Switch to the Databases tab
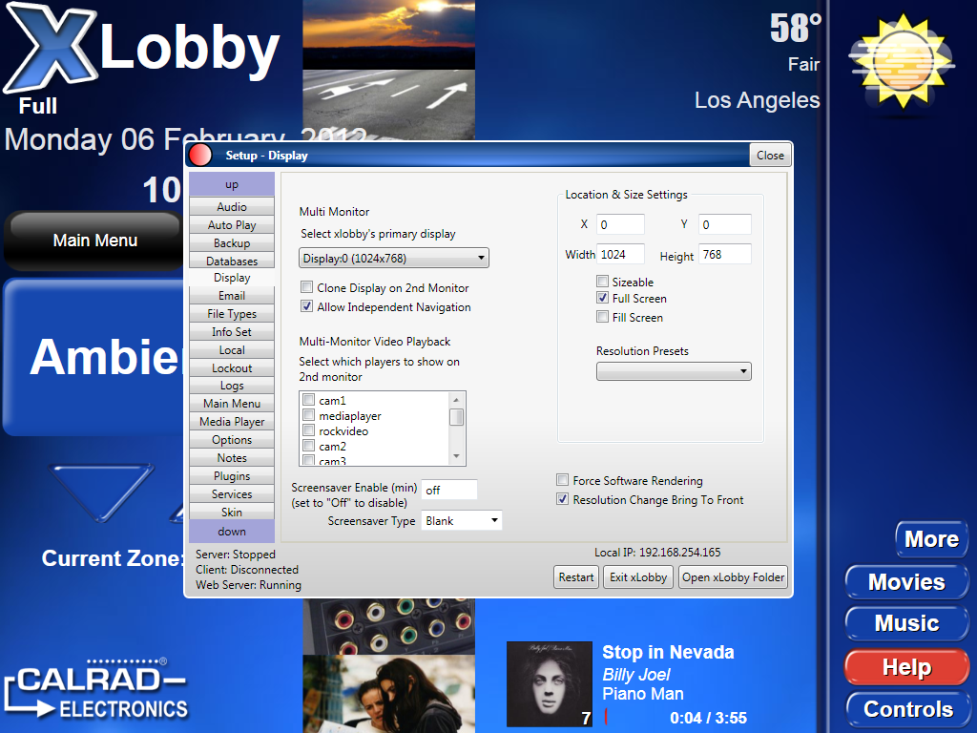 coord(232,261)
